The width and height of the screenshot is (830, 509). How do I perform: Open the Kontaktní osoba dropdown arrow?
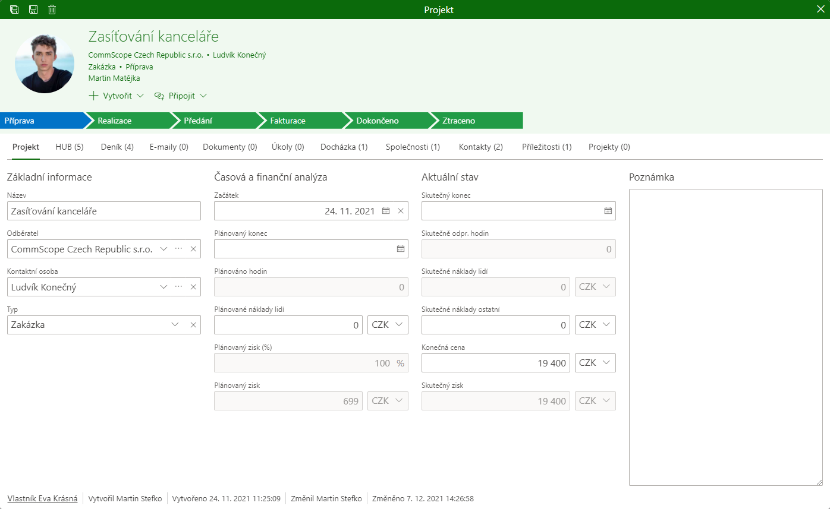pos(164,287)
